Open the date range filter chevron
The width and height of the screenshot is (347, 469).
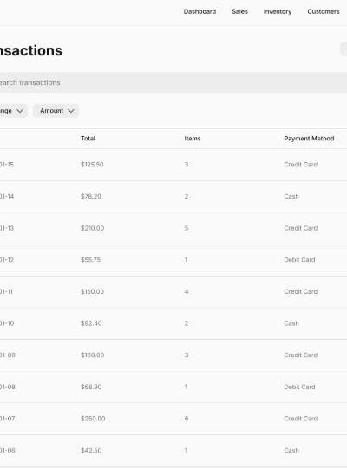pos(20,111)
